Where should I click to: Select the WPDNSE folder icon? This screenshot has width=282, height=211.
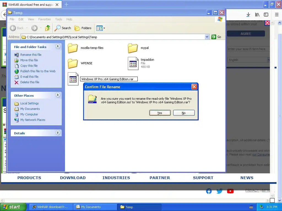point(73,63)
